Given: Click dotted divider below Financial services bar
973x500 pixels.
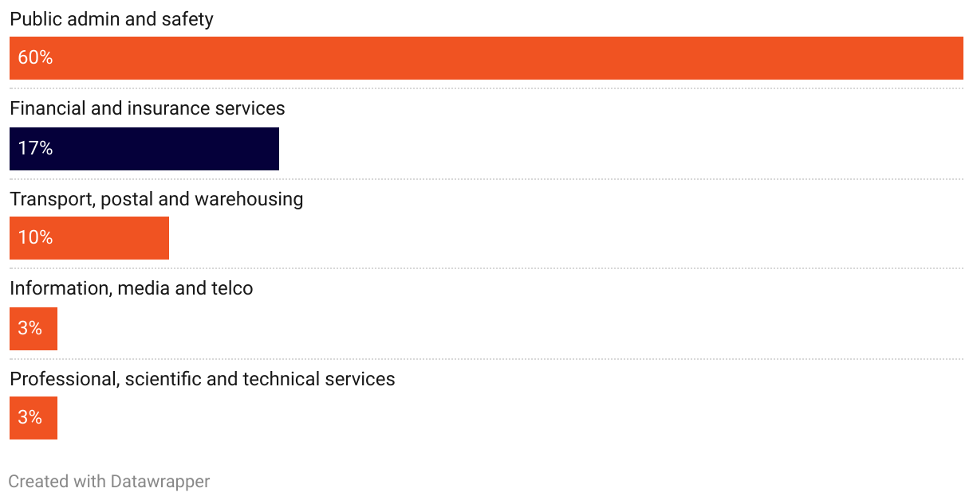Looking at the screenshot, I should [486, 178].
